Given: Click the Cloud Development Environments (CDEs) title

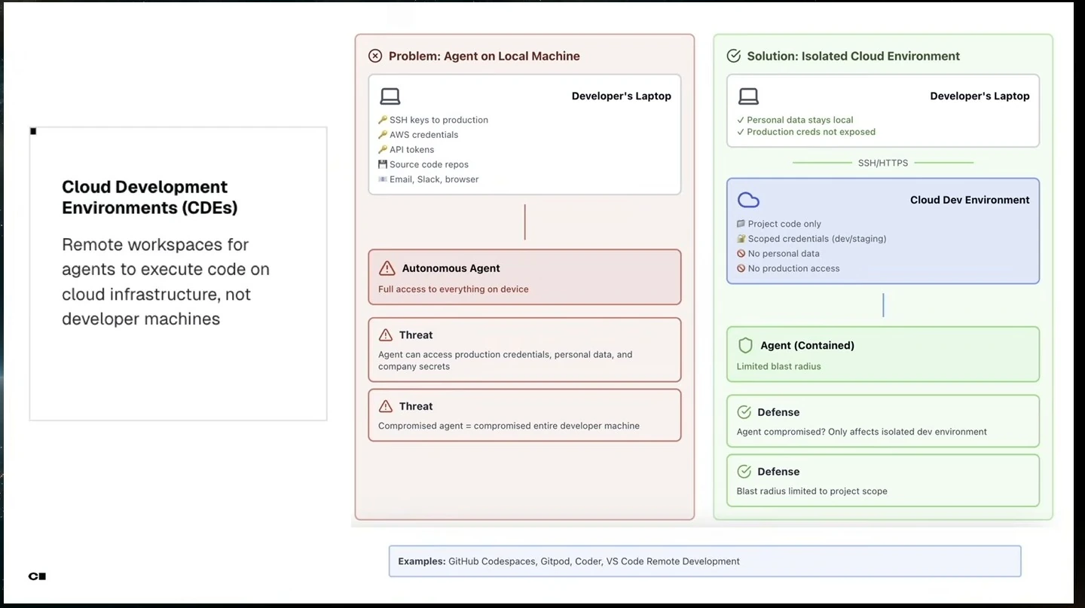Looking at the screenshot, I should 150,197.
